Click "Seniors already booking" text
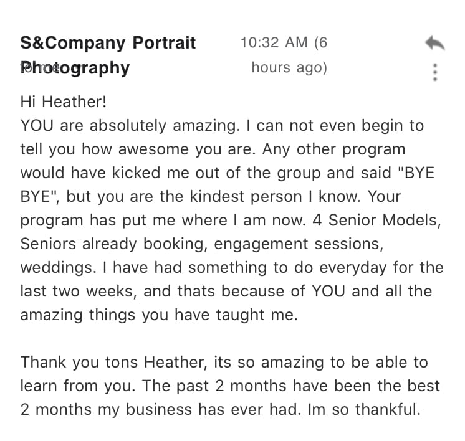The height and width of the screenshot is (441, 465). point(114,244)
